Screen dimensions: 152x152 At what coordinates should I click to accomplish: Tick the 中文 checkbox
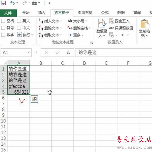(x=19, y=28)
